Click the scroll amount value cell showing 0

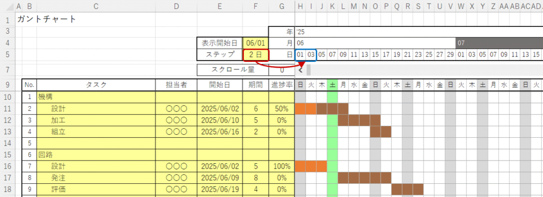(x=282, y=70)
